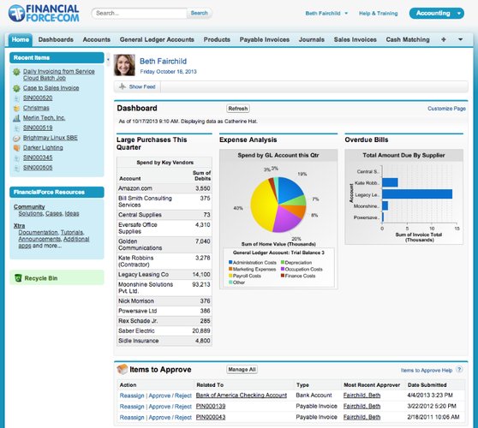478x428 pixels.
Task: Click Beth Fairchild's profile photo
Action: point(124,65)
